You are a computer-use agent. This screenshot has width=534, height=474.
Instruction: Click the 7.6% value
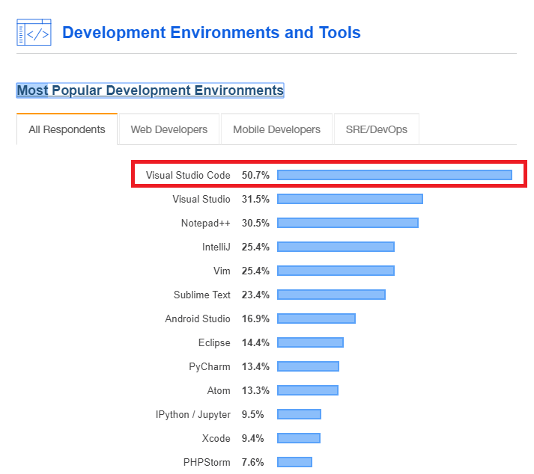tap(252, 463)
